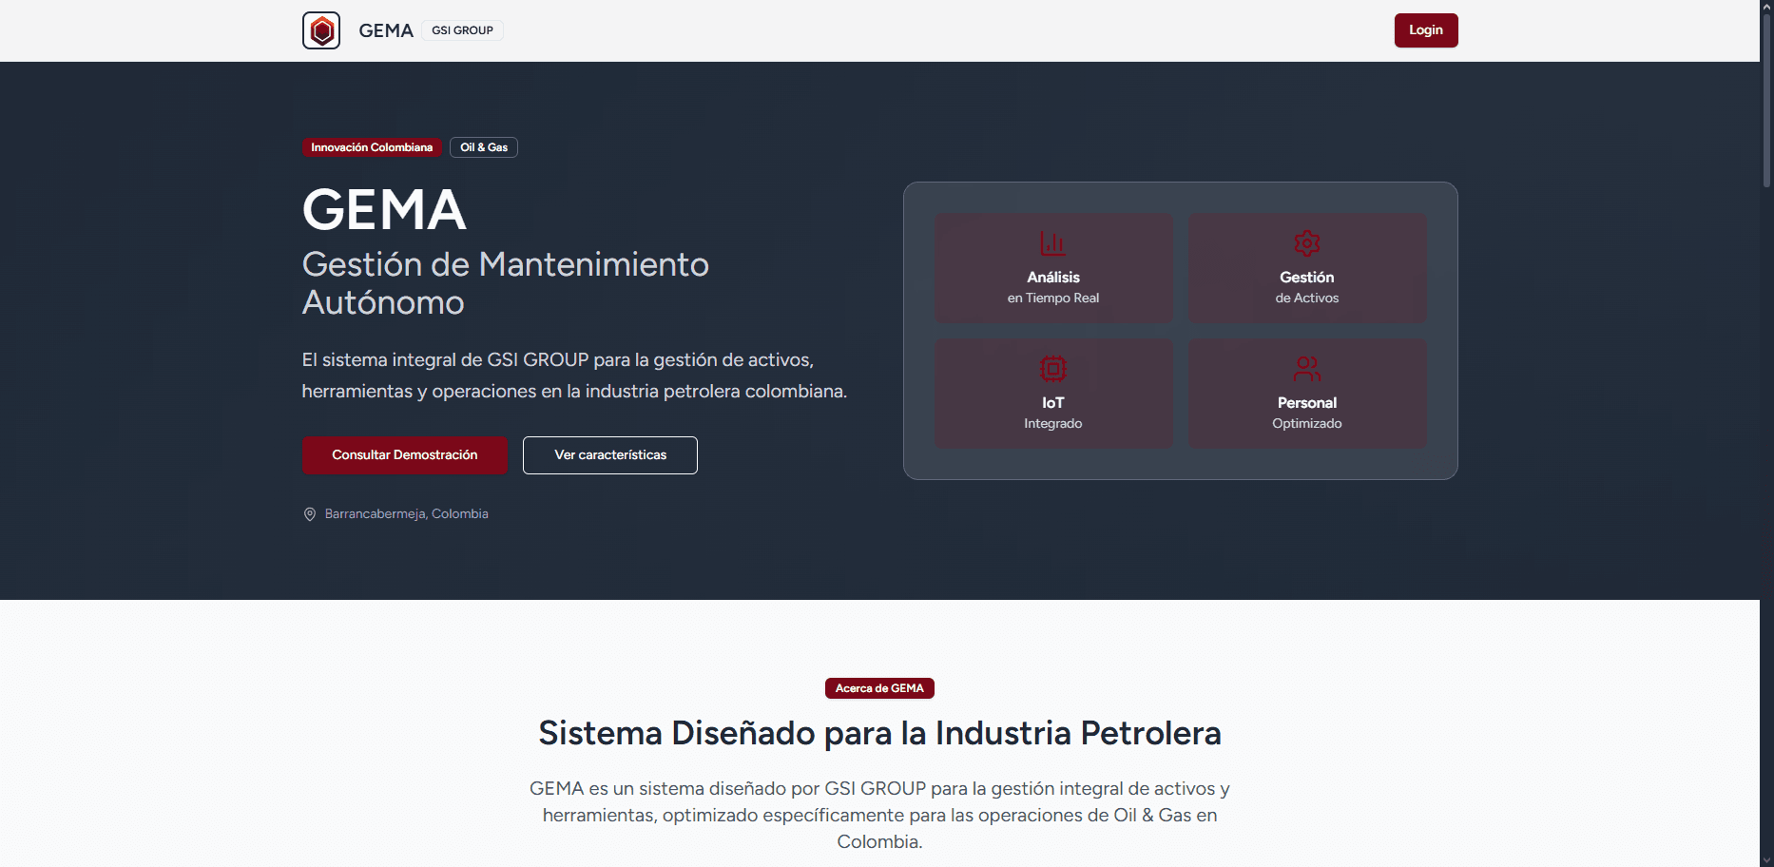Viewport: 1774px width, 867px height.
Task: Open the Personal Optimizado feature card
Action: [1307, 393]
